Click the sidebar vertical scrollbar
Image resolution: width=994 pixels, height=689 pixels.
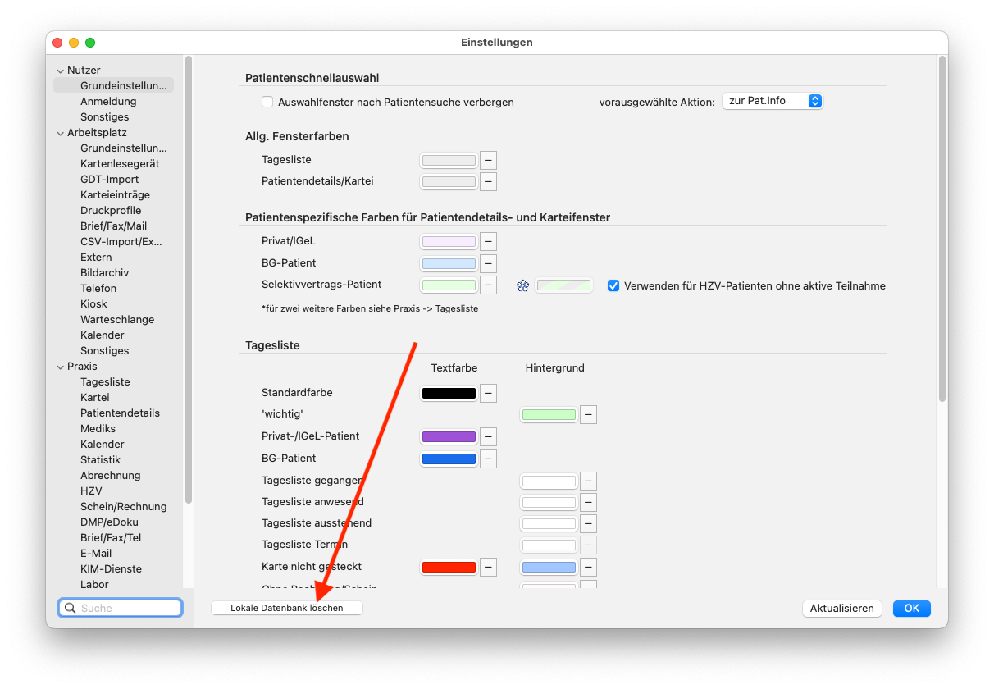pos(189,279)
